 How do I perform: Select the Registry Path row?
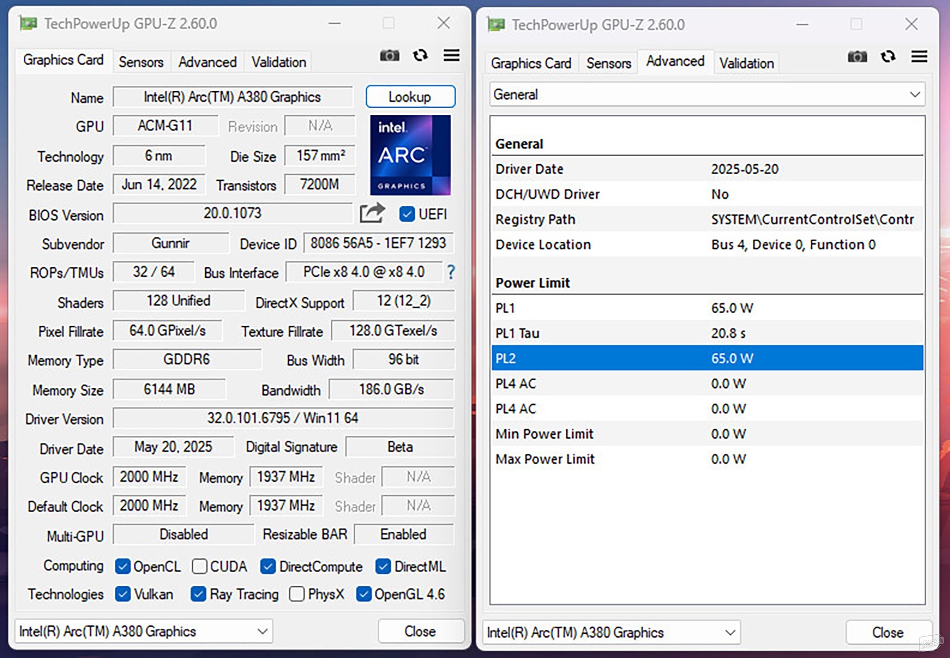click(707, 219)
